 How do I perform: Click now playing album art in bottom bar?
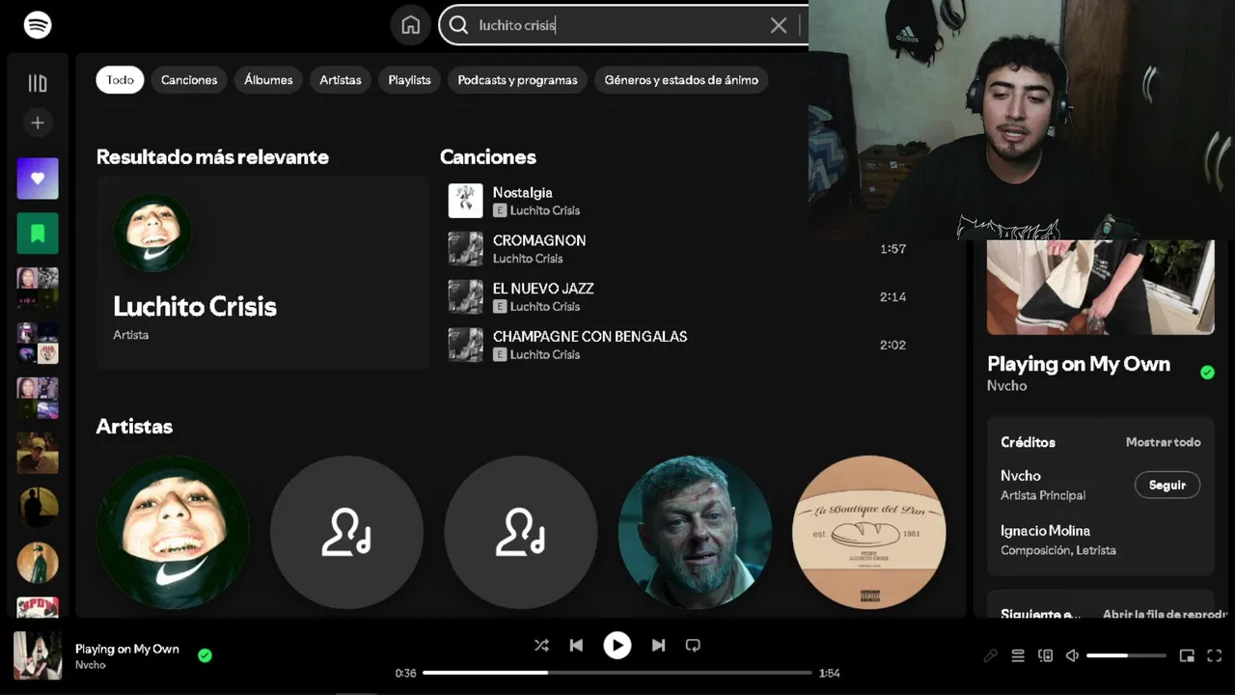coord(38,655)
